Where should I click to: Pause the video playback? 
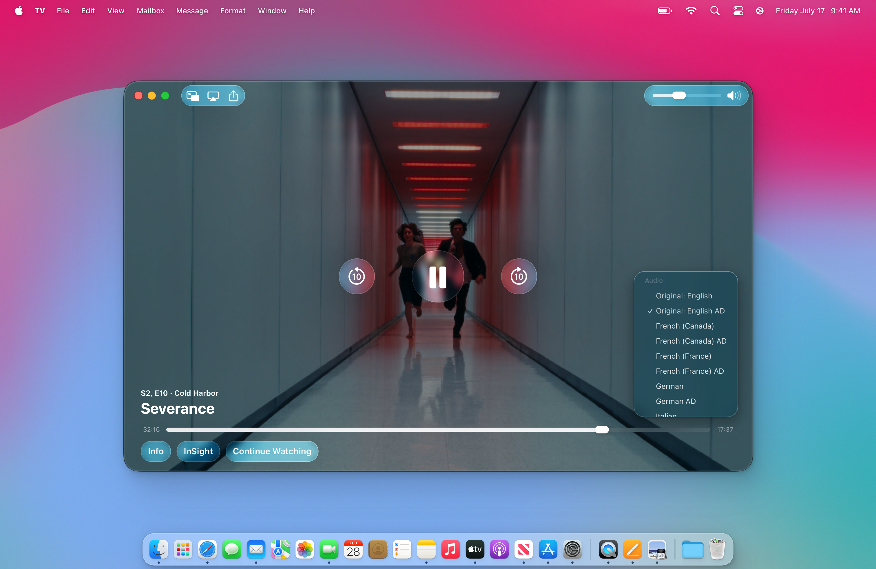437,276
